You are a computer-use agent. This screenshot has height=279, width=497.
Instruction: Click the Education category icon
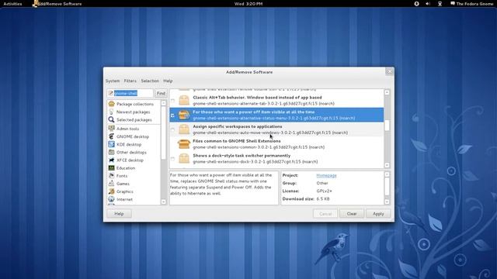[x=111, y=168]
